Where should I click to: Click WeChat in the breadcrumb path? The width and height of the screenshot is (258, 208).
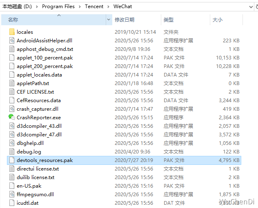coord(122,7)
